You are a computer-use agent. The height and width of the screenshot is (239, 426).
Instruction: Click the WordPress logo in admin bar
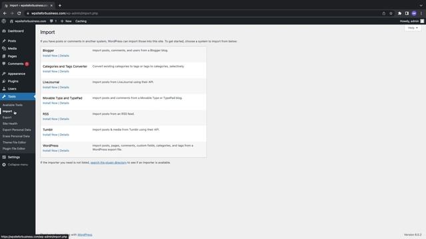coord(4,21)
